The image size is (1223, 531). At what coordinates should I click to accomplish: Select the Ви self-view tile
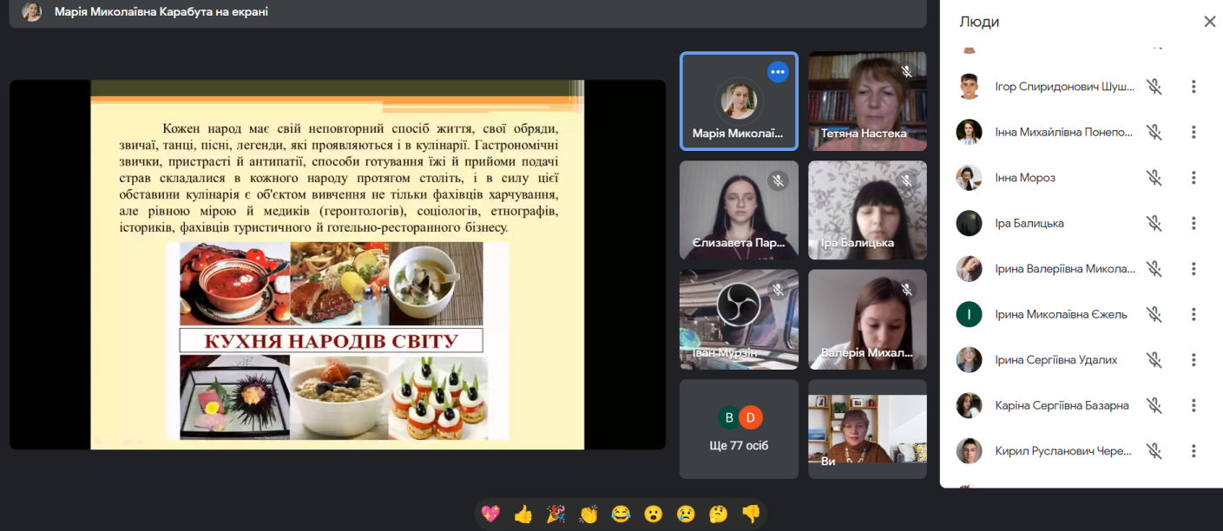point(867,429)
